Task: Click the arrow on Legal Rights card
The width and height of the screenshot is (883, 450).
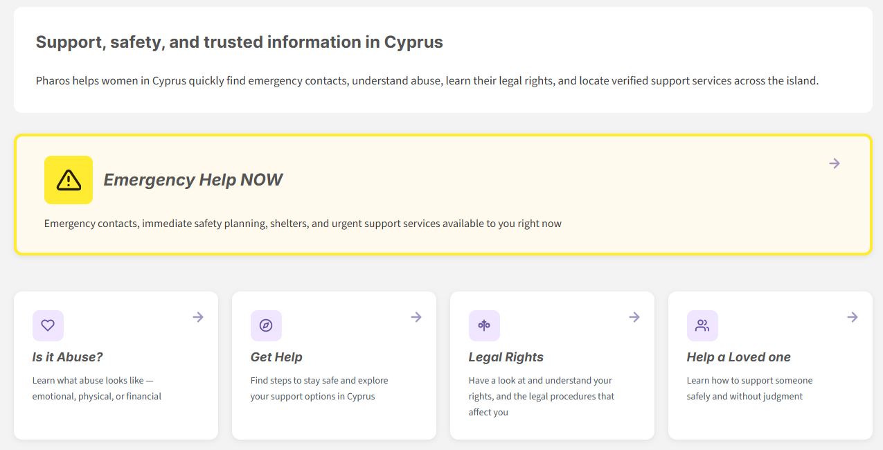Action: [x=634, y=317]
